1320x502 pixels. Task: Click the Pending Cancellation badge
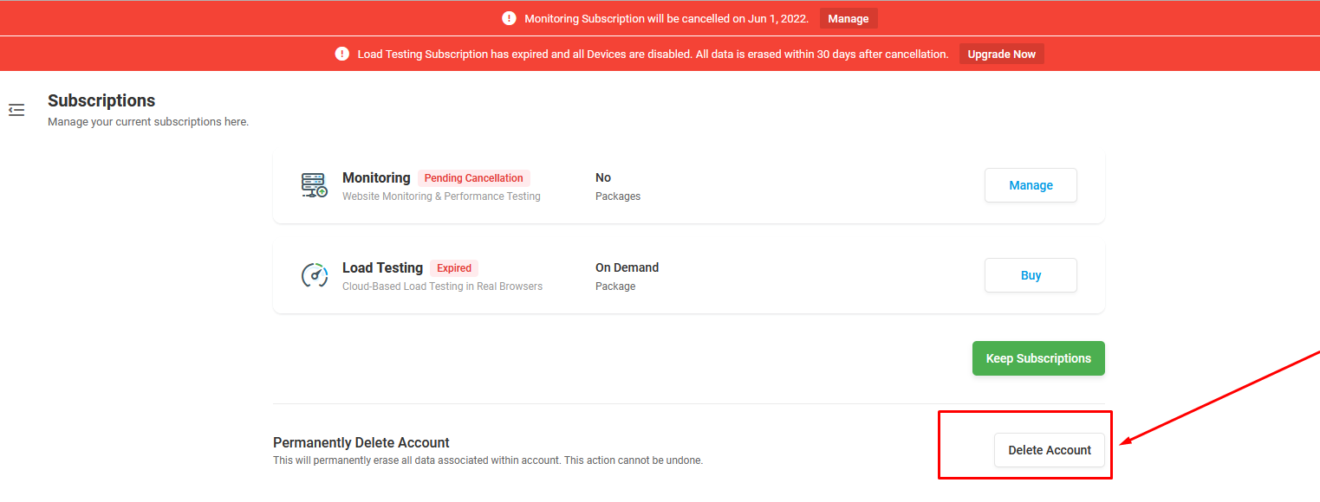(474, 178)
